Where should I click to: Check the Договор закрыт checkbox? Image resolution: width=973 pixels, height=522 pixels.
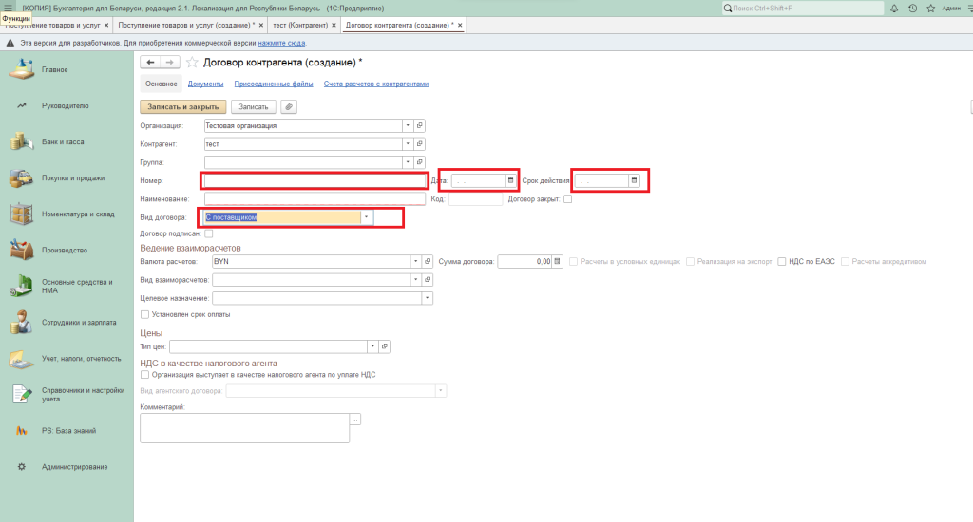[567, 199]
